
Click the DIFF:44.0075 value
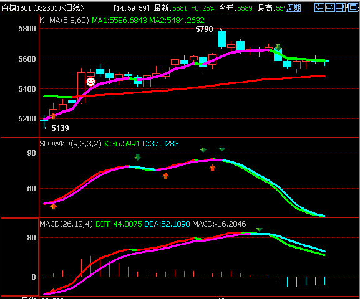119,224
